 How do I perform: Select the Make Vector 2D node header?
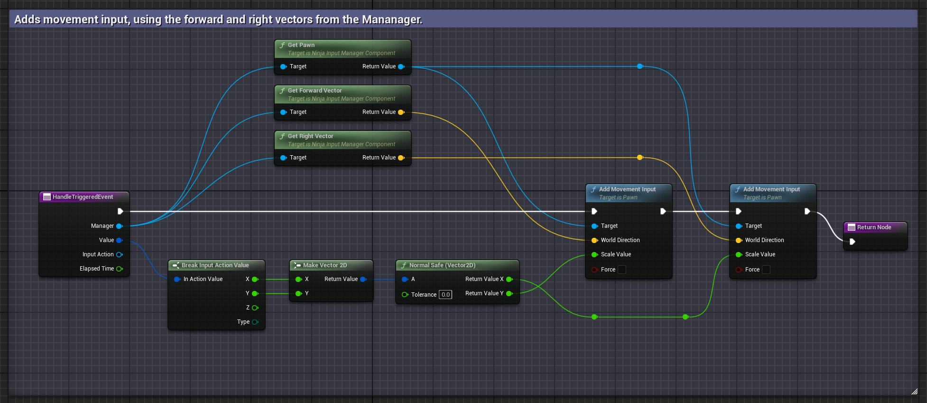[x=325, y=265]
